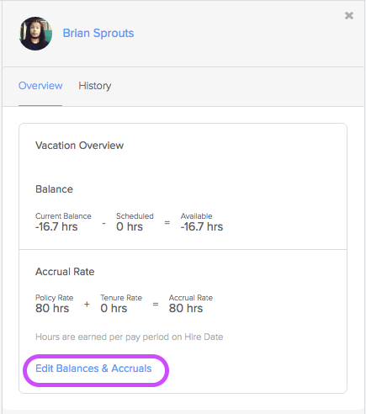Select the Tenure Rate 0 hrs value
366x414 pixels.
click(x=114, y=308)
